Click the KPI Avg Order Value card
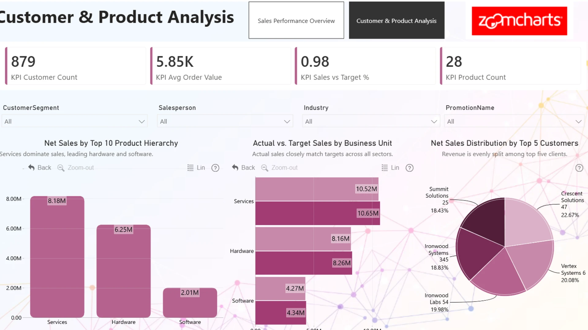This screenshot has height=330, width=588. click(221, 66)
